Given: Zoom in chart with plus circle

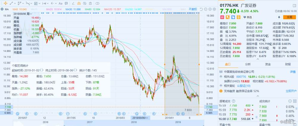Looking at the screenshot, I should coord(210,9).
